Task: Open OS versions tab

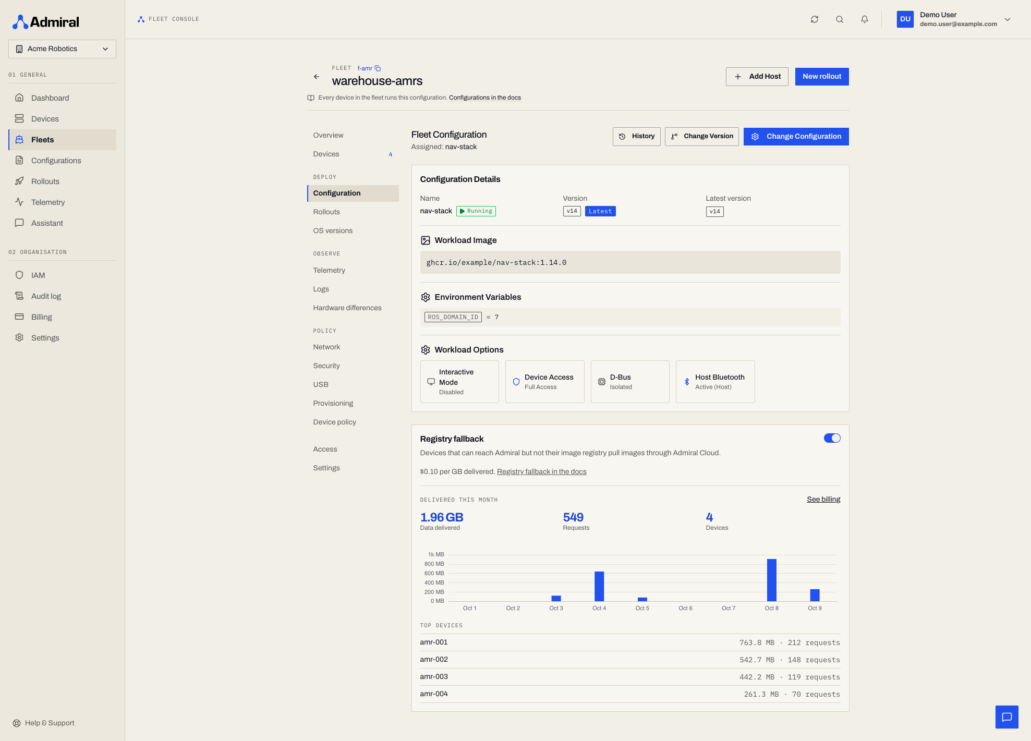Action: 353,231
